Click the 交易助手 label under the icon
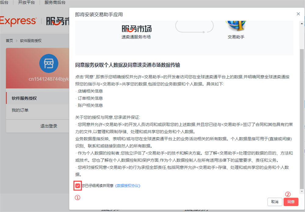The image size is (305, 212). 236,37
